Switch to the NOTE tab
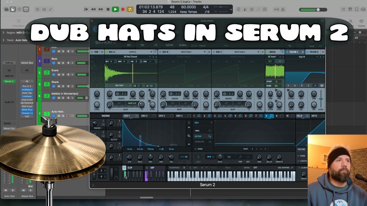This screenshot has width=367, height=206. [317, 116]
